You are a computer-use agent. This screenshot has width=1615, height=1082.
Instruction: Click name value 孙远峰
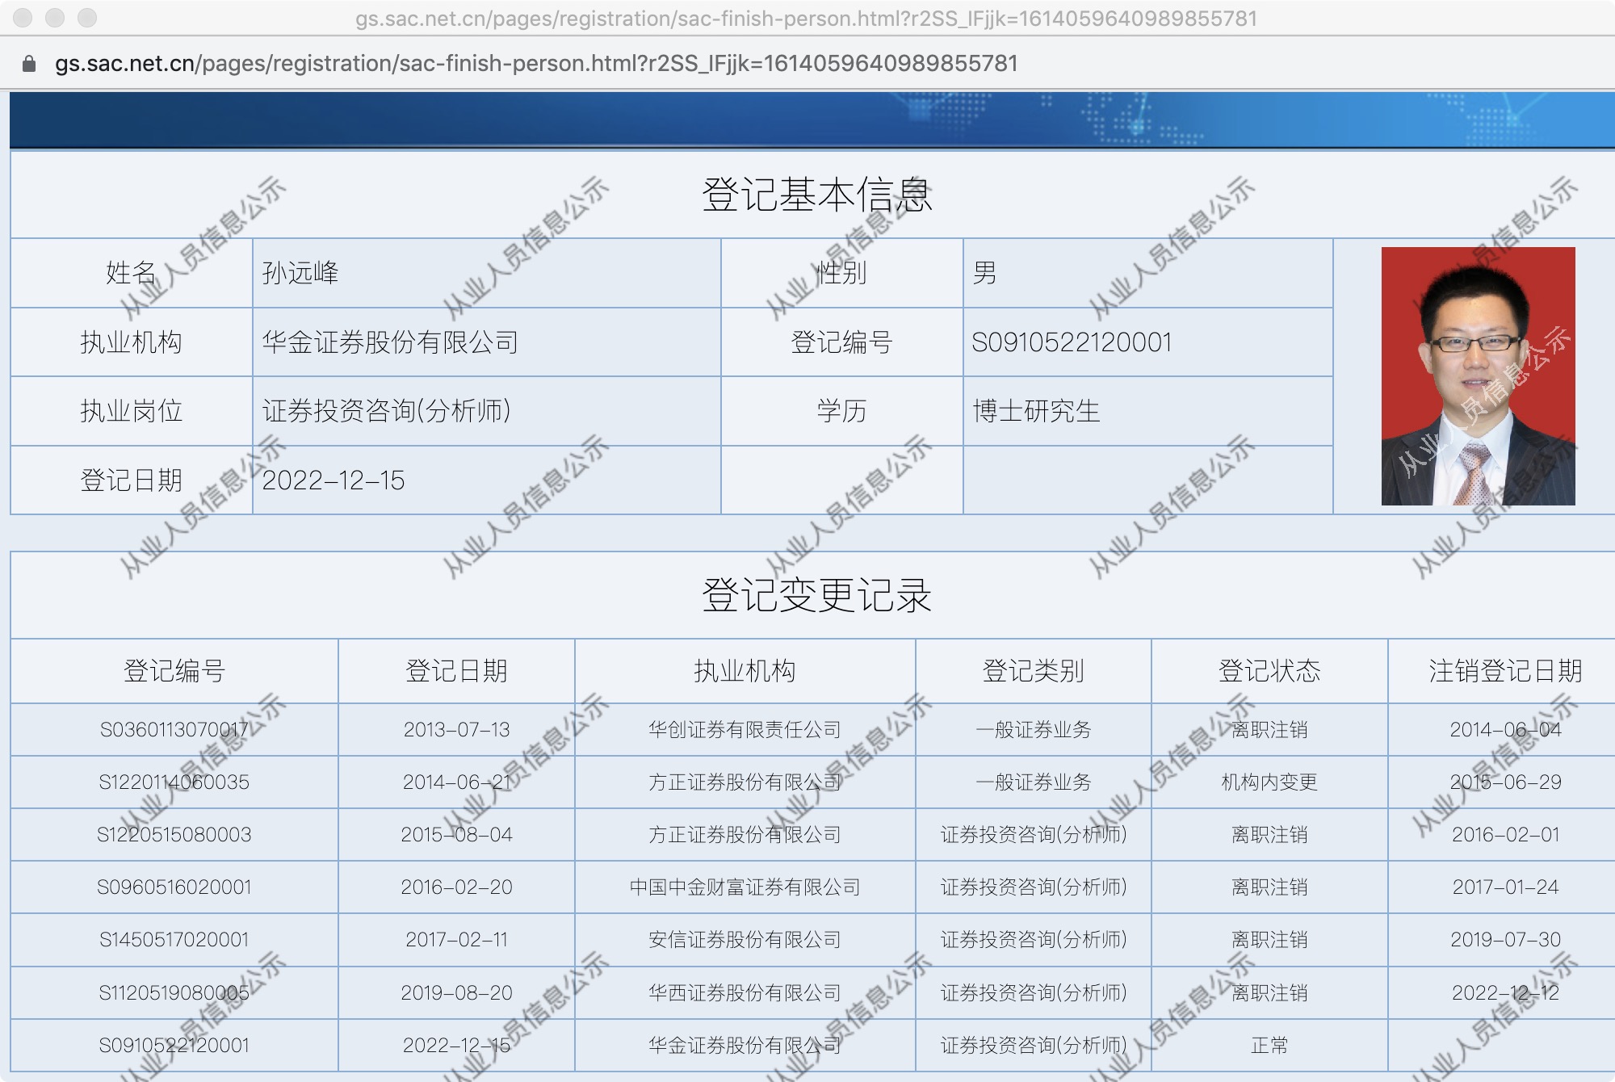click(300, 273)
